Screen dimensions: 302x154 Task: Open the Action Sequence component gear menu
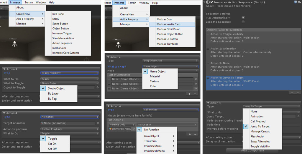tap(299, 2)
